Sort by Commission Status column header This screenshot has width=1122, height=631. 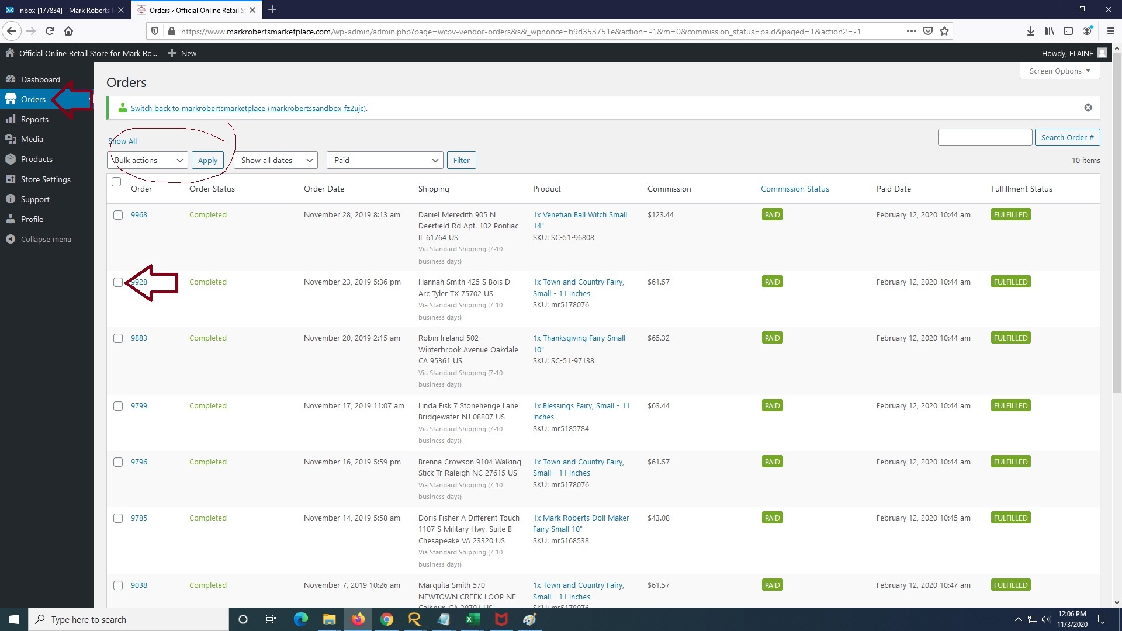point(795,189)
